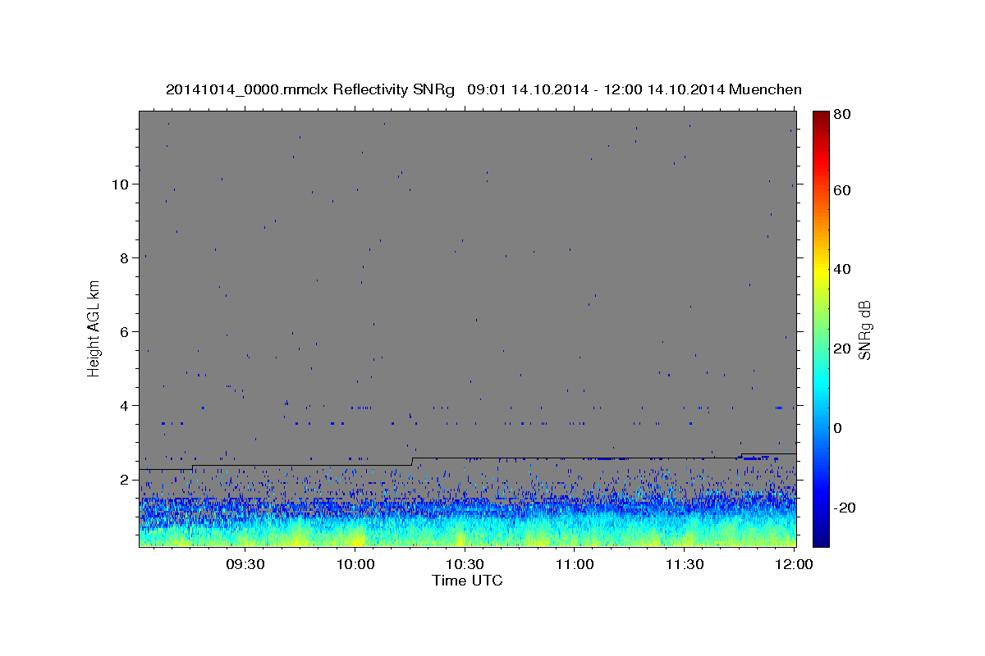Click the colorbar tick label 60
Screen dimensions: 985x656
pyautogui.click(x=842, y=190)
